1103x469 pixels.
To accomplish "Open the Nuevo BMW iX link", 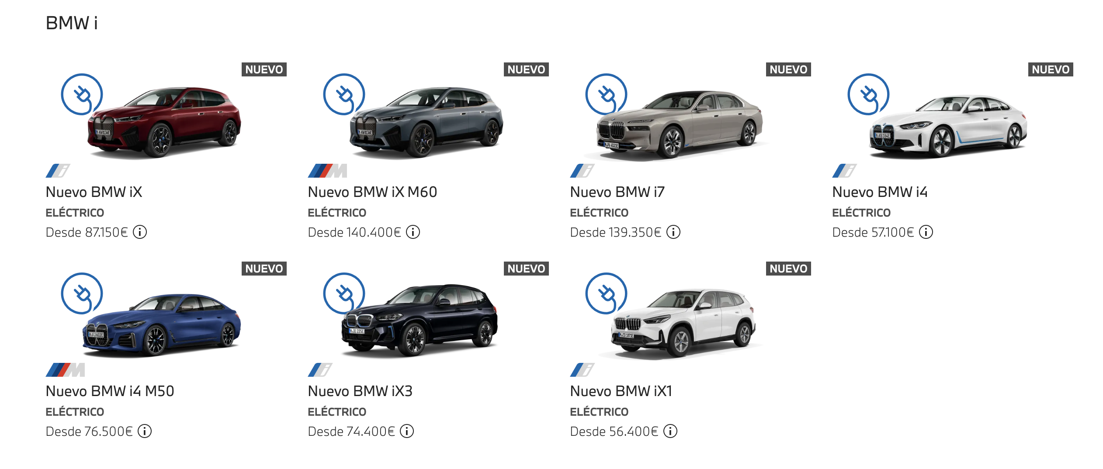I will pos(94,192).
